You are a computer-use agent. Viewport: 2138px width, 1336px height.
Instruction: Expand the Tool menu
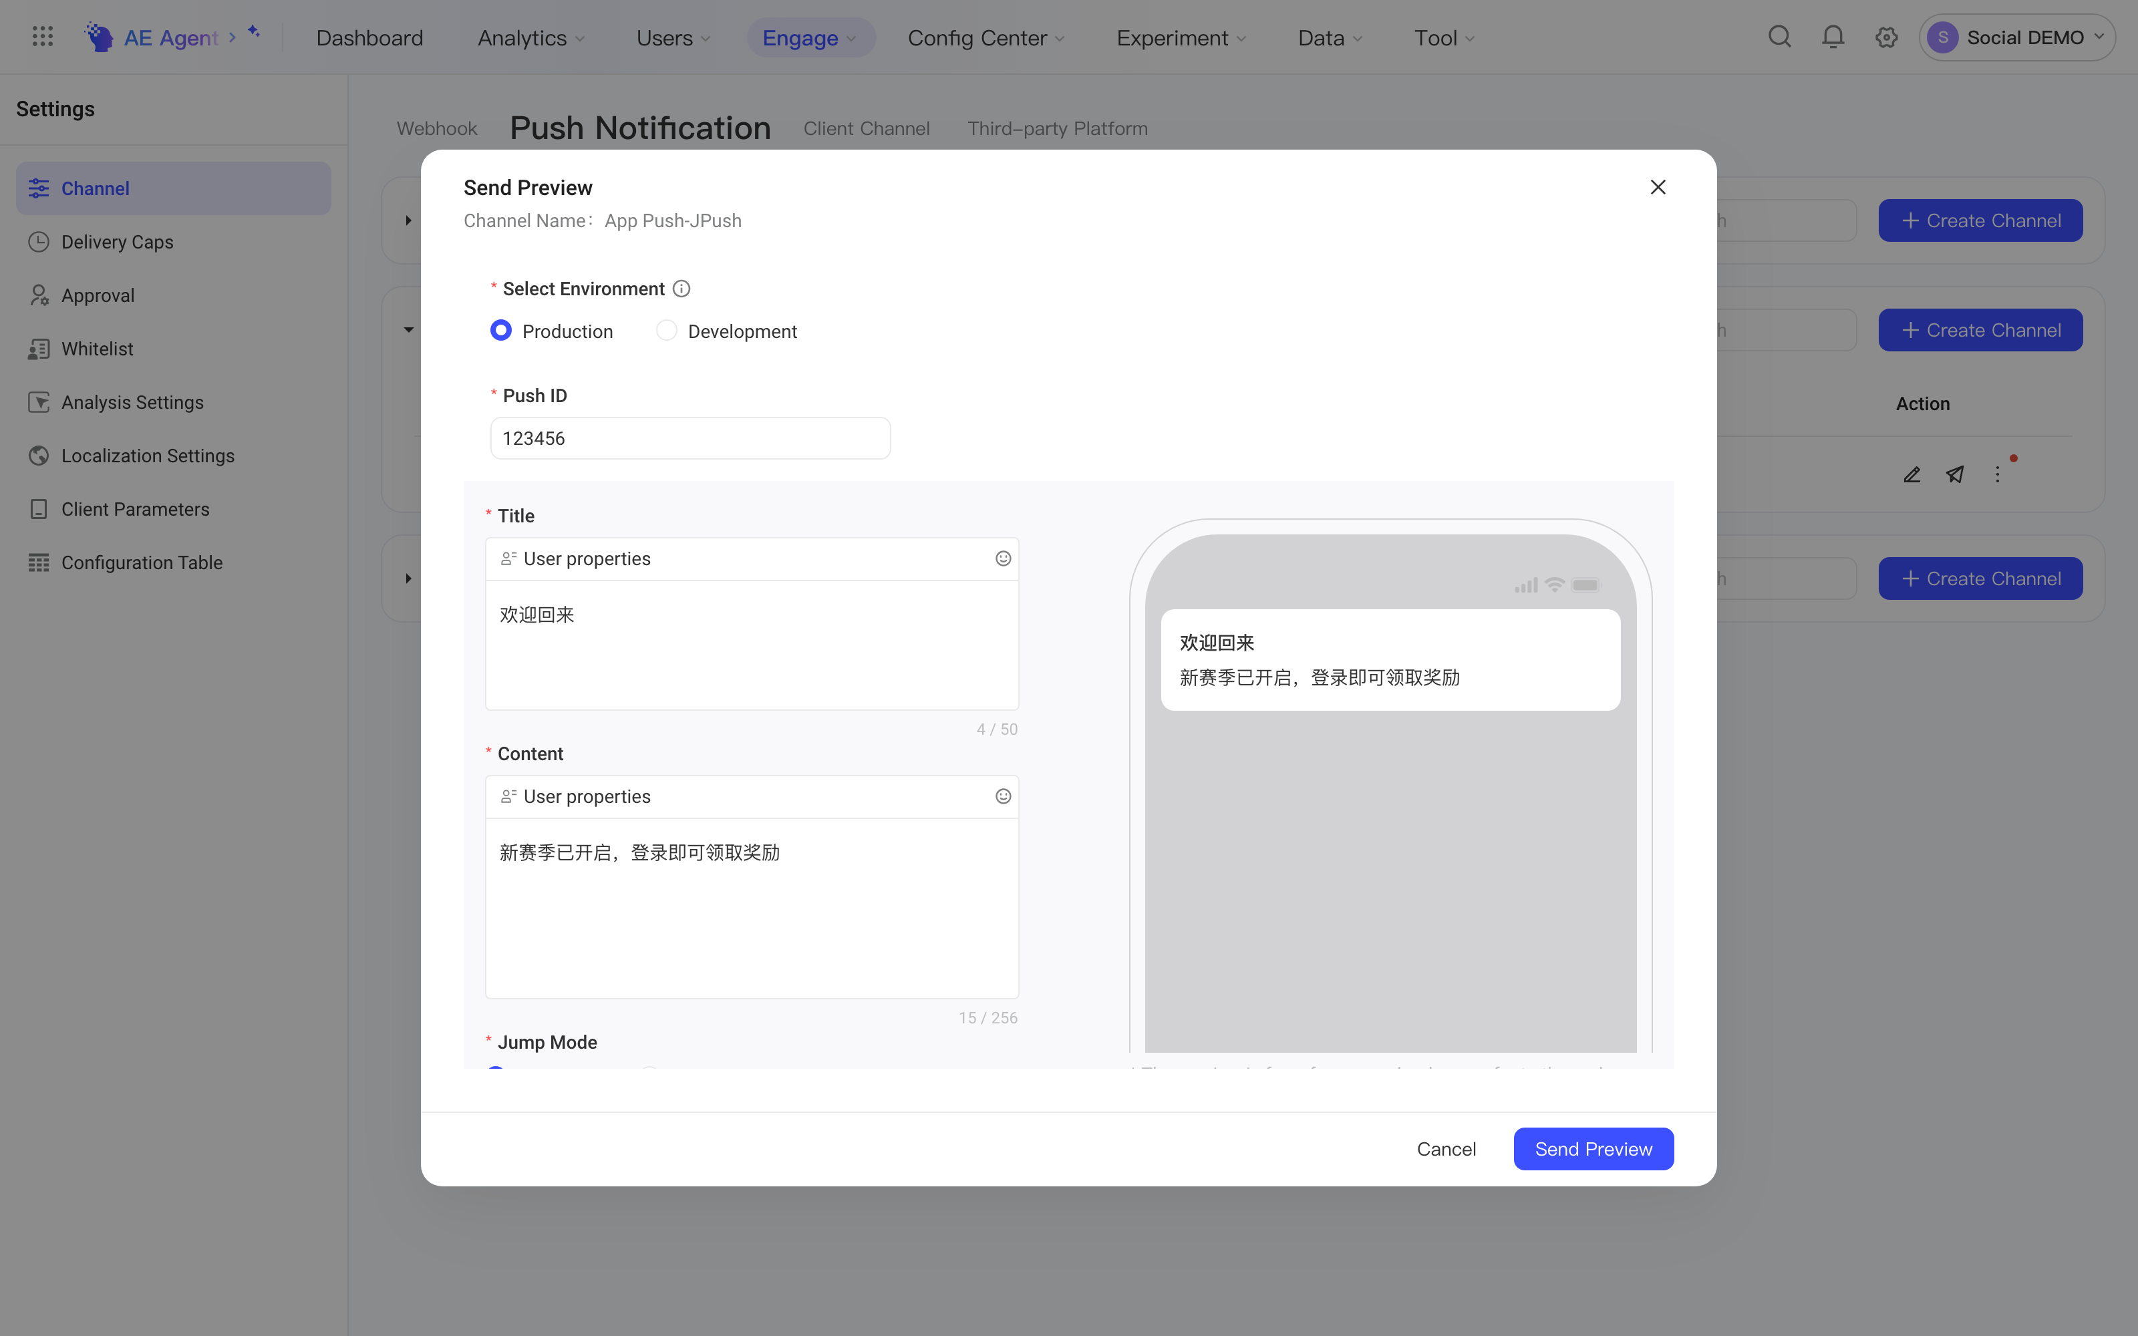(1444, 38)
